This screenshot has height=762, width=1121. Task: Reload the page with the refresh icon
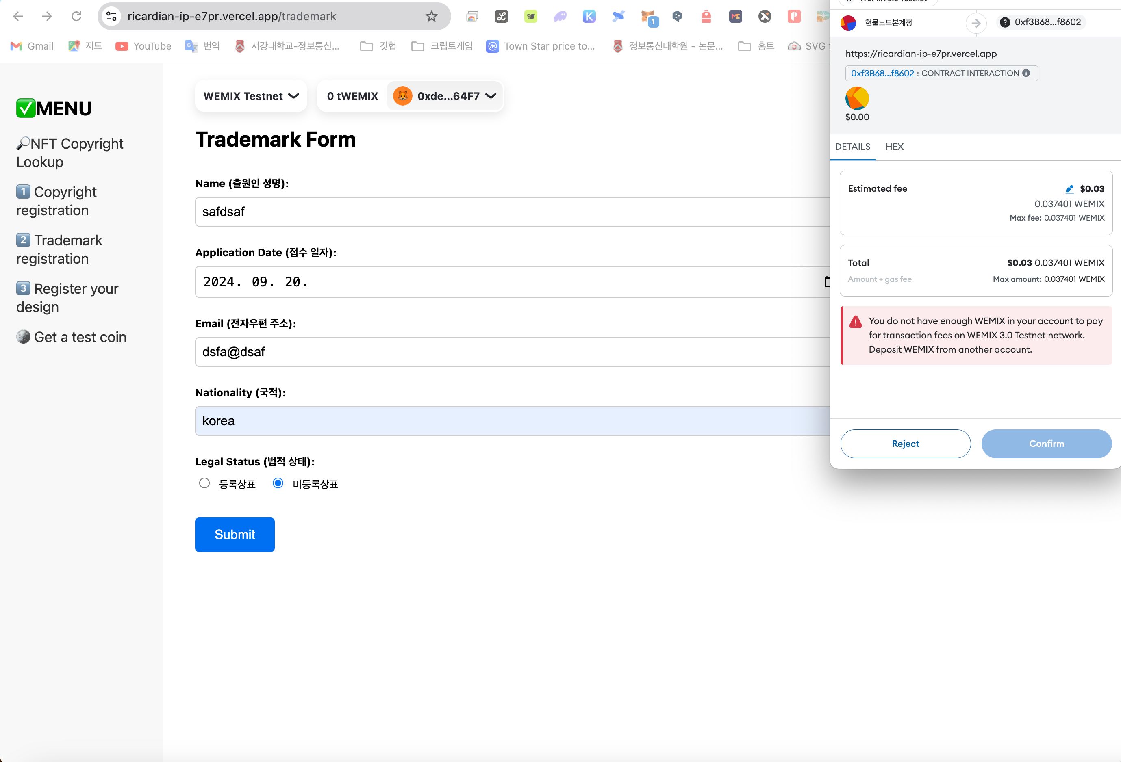pyautogui.click(x=76, y=16)
